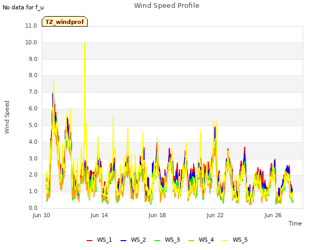Click the Jun 10 x-axis tick label
Viewport: 334px width, 250px height.
point(41,215)
